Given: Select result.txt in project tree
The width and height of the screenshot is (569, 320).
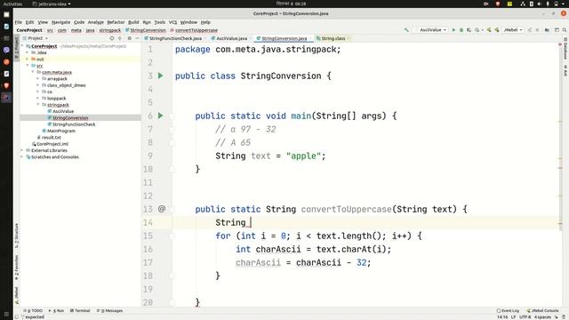Looking at the screenshot, I should [51, 138].
